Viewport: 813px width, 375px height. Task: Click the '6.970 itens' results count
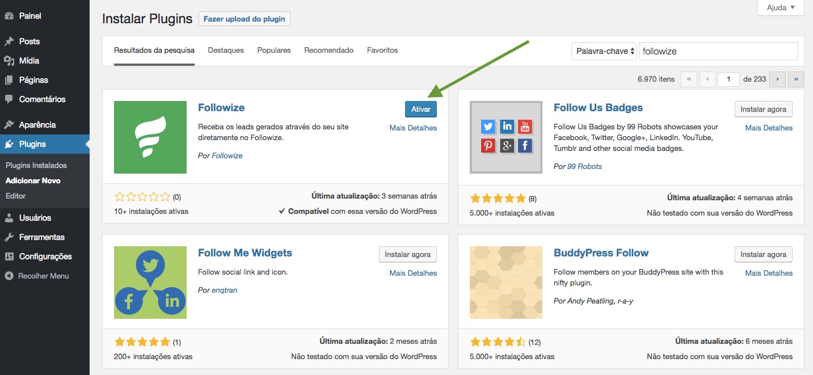(x=656, y=79)
